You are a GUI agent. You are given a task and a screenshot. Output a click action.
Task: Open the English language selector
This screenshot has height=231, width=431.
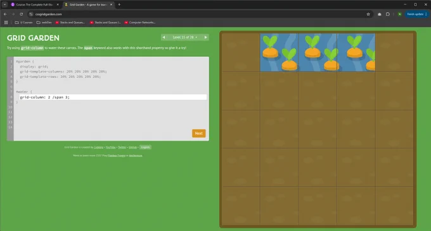145,147
